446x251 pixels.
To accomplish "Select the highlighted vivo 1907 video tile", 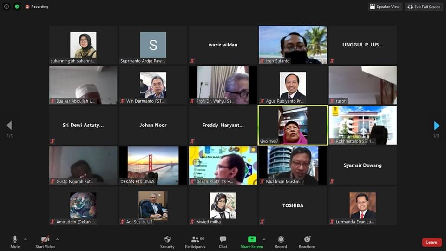I will [293, 125].
